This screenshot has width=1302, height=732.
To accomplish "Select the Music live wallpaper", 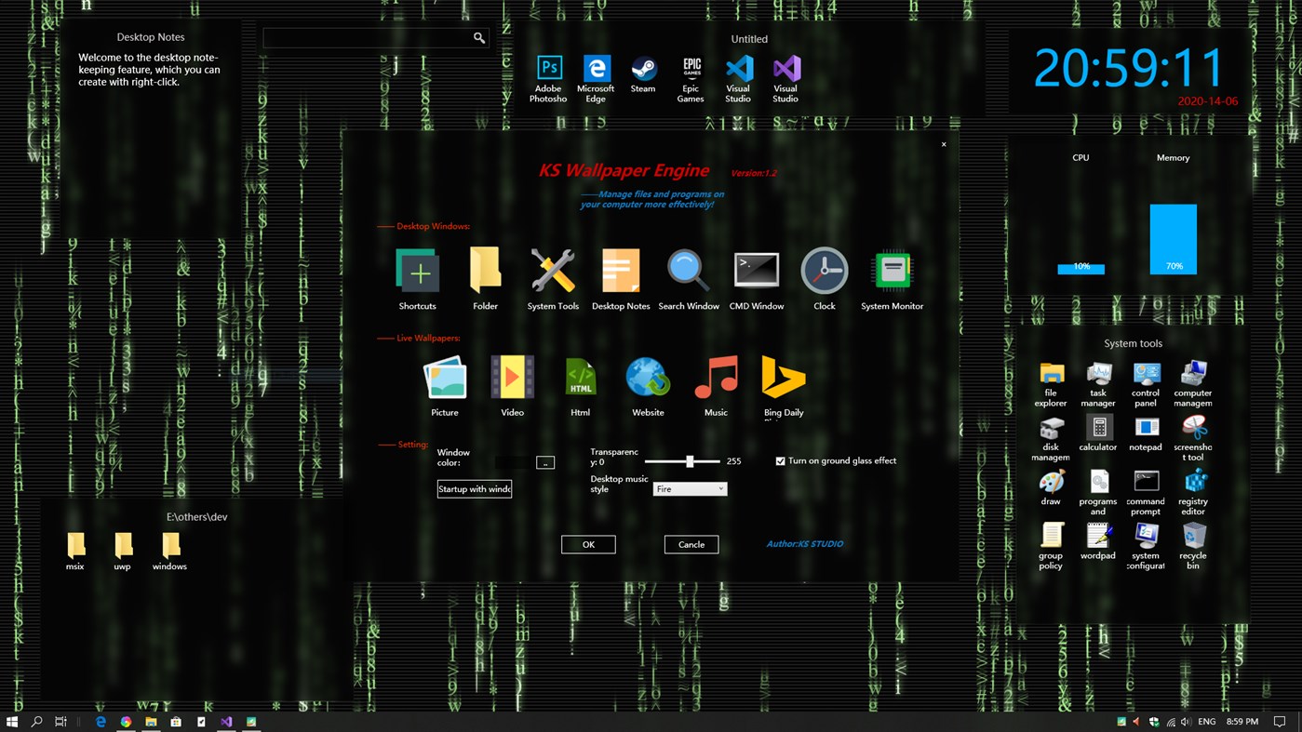I will [715, 377].
